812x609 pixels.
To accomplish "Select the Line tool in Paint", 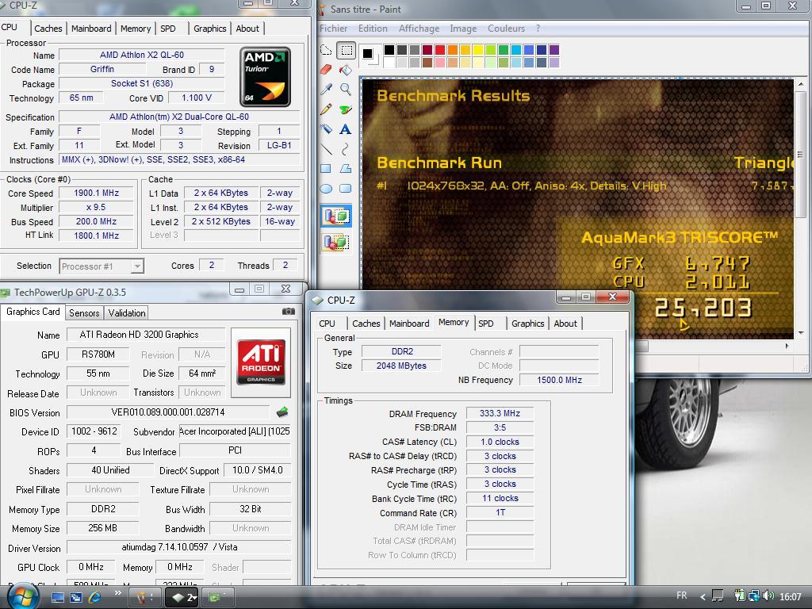I will point(326,149).
